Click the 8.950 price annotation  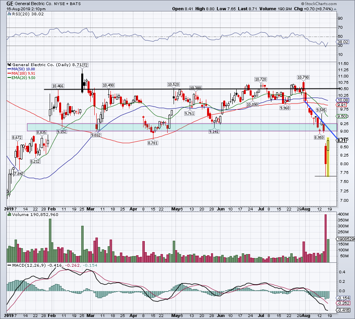319,137
